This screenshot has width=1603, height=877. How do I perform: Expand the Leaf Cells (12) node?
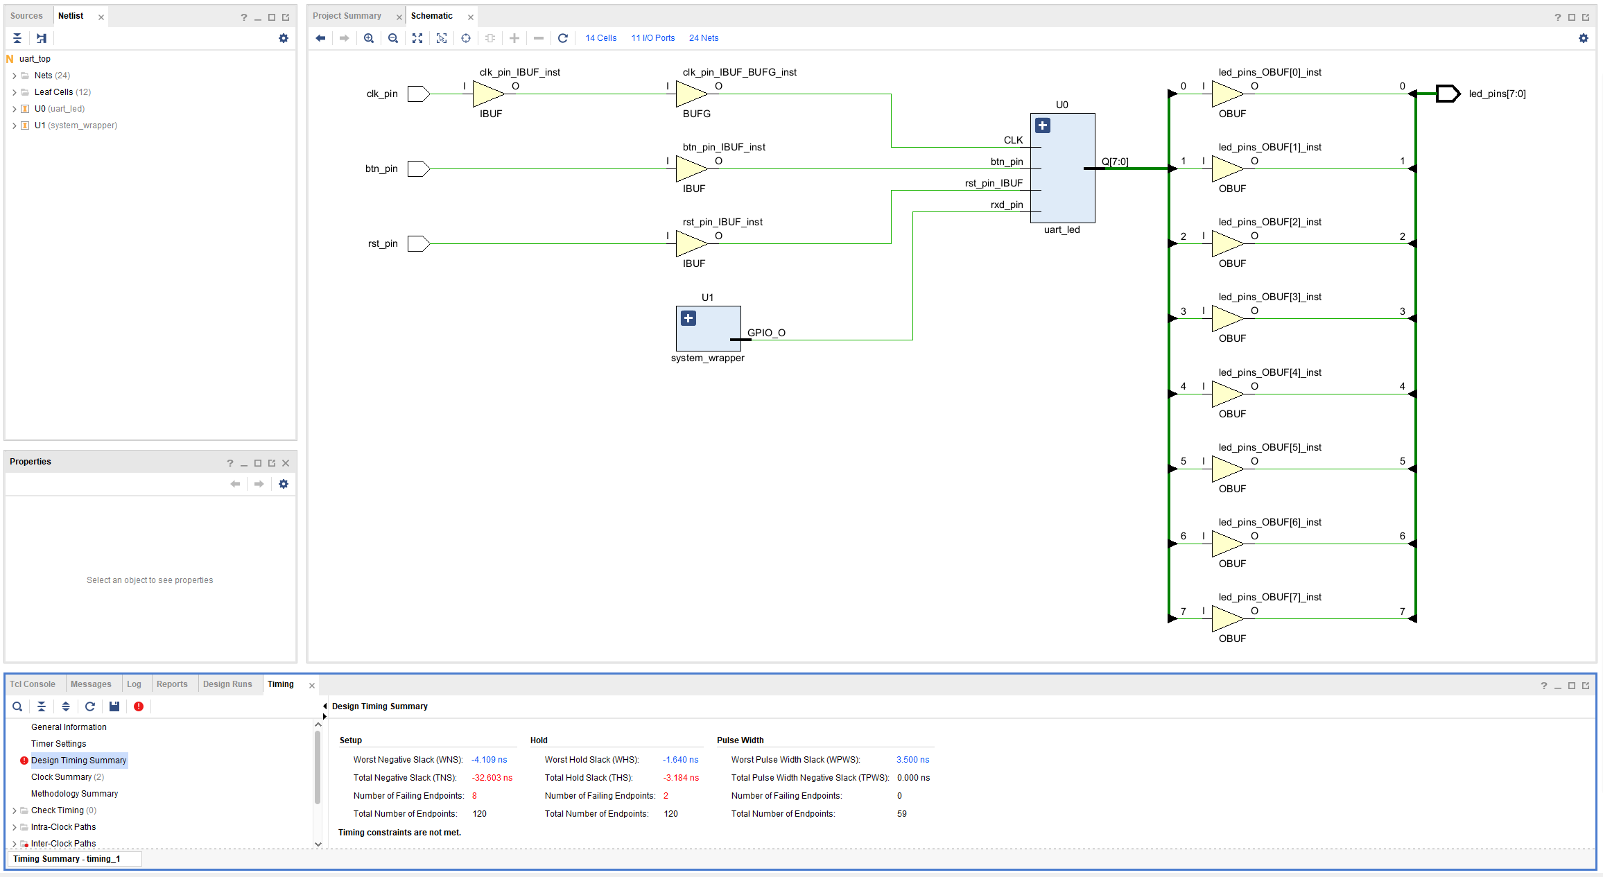(15, 92)
